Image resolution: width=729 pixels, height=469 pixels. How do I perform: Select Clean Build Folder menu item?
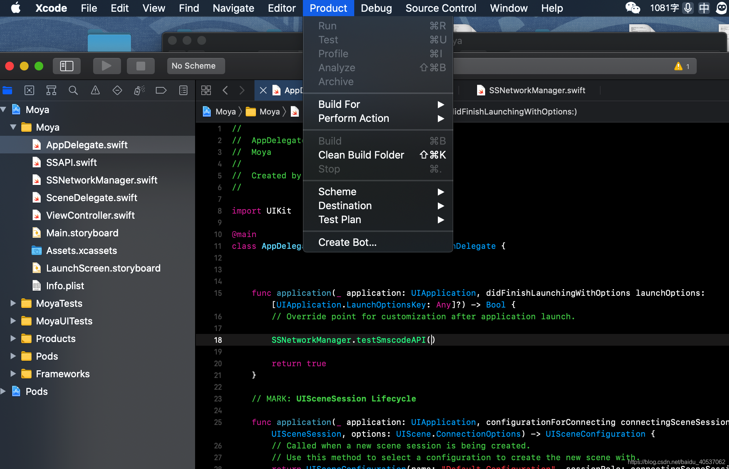tap(361, 155)
